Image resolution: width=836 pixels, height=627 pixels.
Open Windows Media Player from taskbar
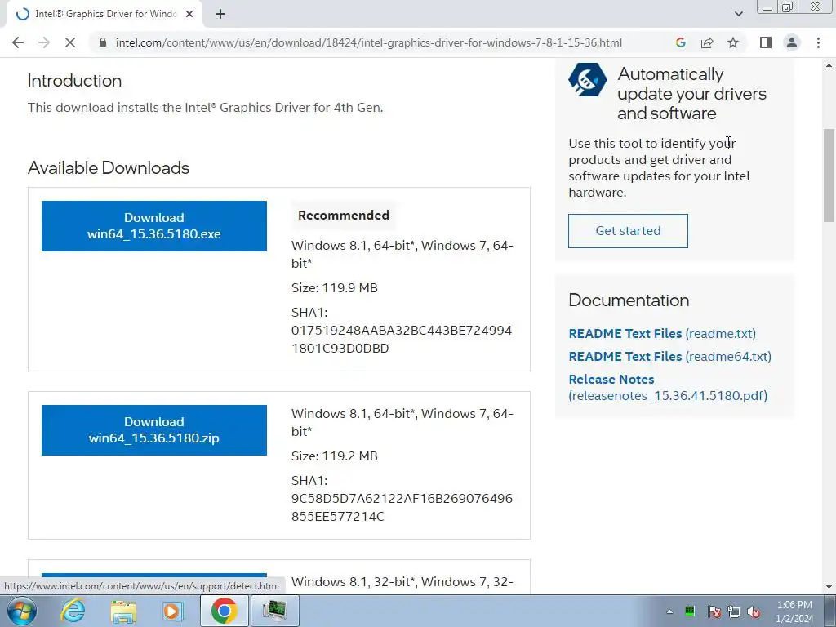(x=173, y=611)
